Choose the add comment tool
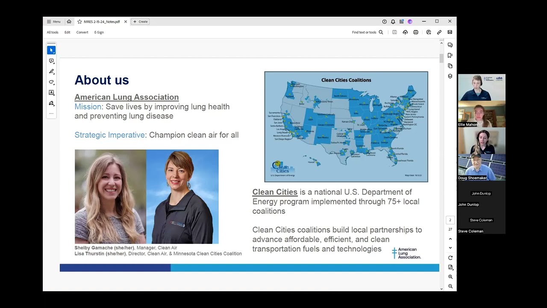The image size is (547, 308). click(51, 61)
